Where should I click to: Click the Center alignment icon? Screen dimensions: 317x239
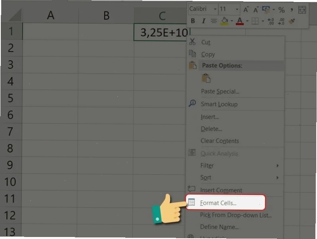coord(214,21)
